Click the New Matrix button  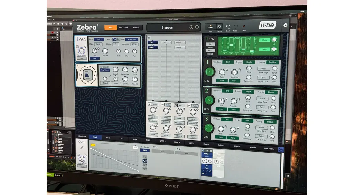tap(269, 149)
